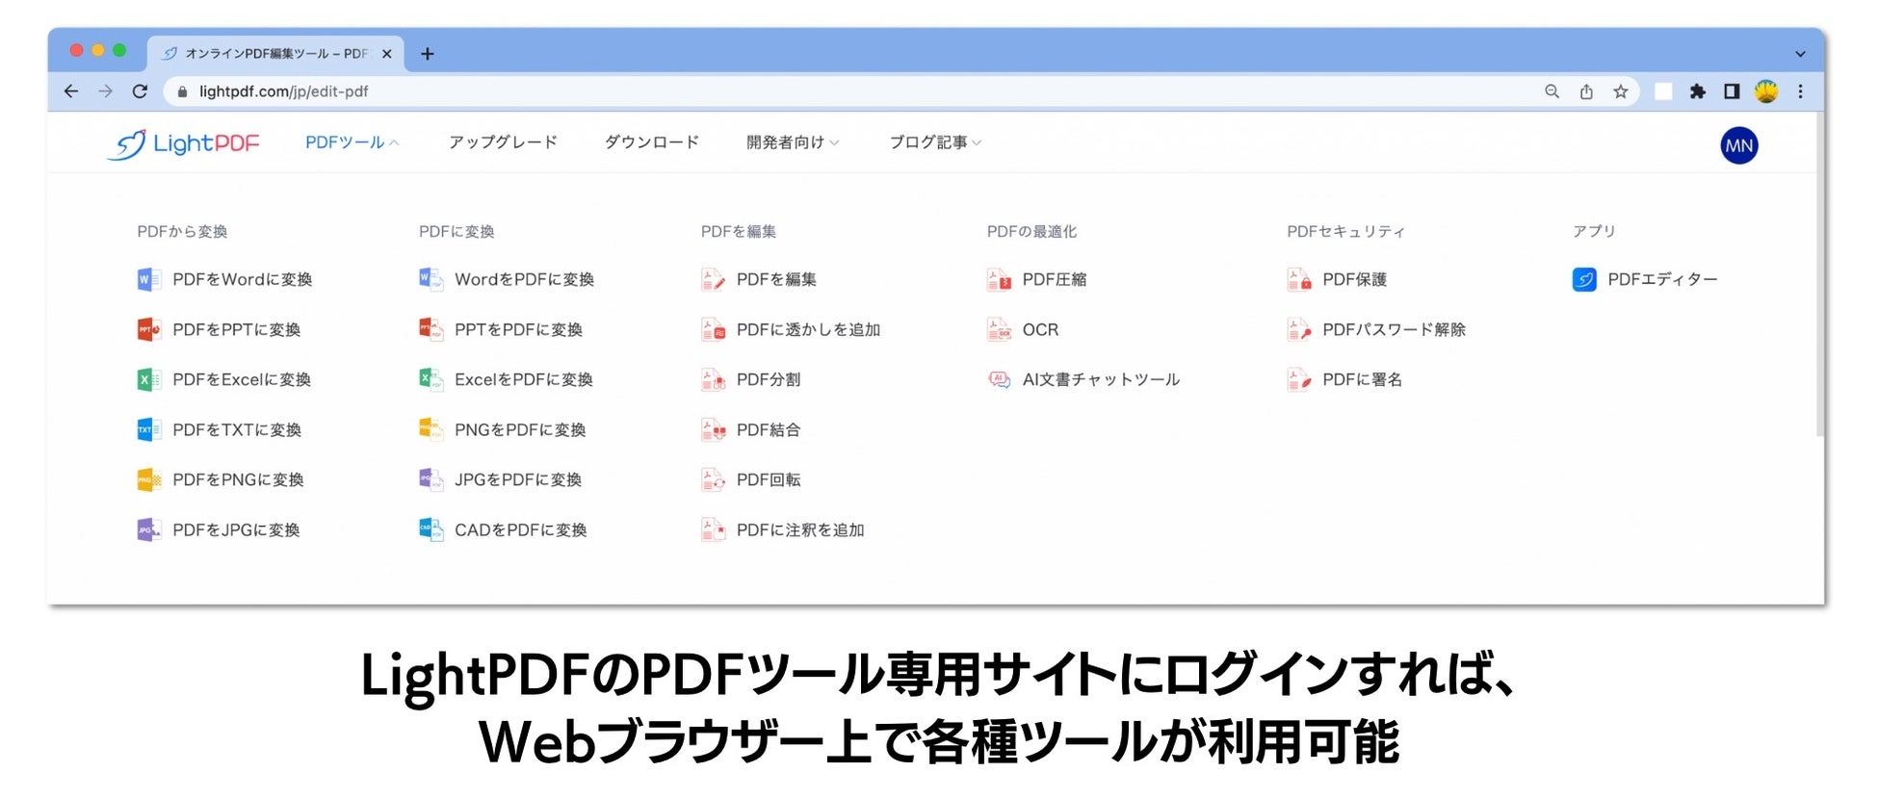The image size is (1878, 798).
Task: Click the PPT to PDF icon
Action: [x=430, y=330]
